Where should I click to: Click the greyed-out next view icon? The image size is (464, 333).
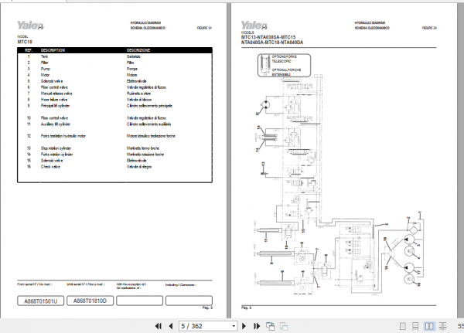(x=284, y=326)
